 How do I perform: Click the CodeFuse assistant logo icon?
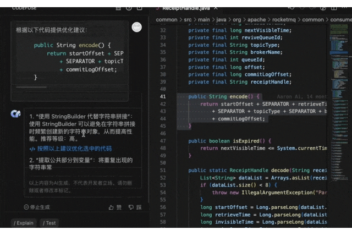coord(15,114)
